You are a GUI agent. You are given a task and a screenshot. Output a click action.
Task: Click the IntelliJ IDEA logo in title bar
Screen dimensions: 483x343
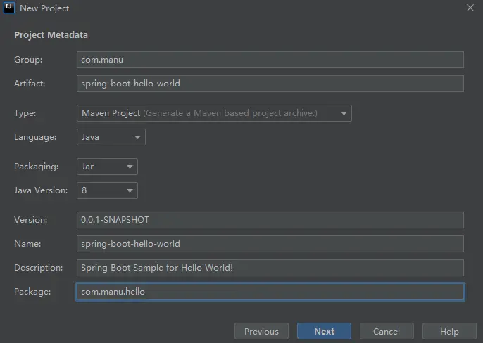[9, 8]
